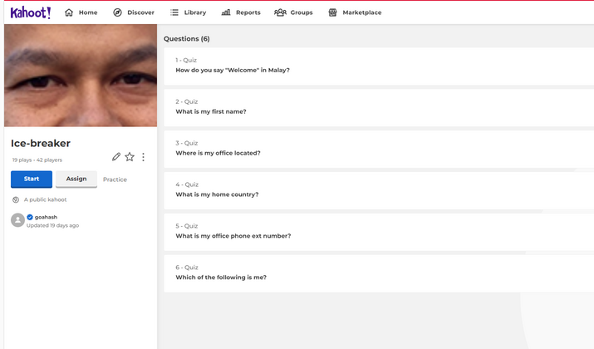Image resolution: width=594 pixels, height=349 pixels.
Task: Click the Library list icon
Action: [174, 12]
